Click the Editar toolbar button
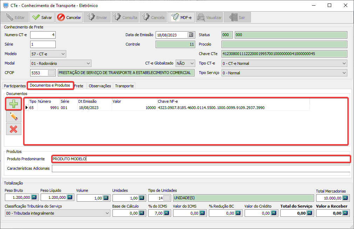The width and height of the screenshot is (354, 229). click(x=15, y=18)
